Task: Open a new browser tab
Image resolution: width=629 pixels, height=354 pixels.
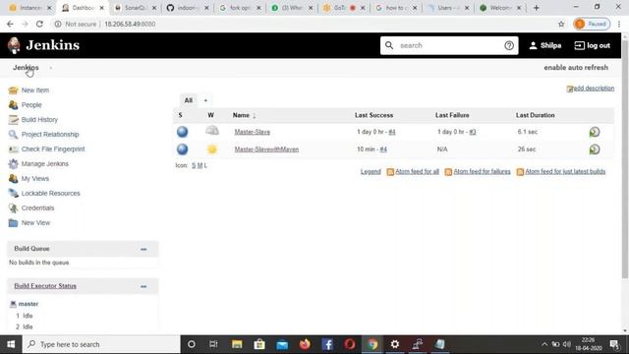Action: click(537, 8)
